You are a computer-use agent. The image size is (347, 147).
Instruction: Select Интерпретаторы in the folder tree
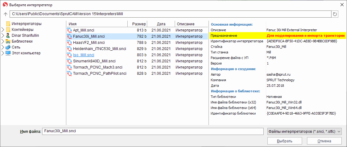27,23
